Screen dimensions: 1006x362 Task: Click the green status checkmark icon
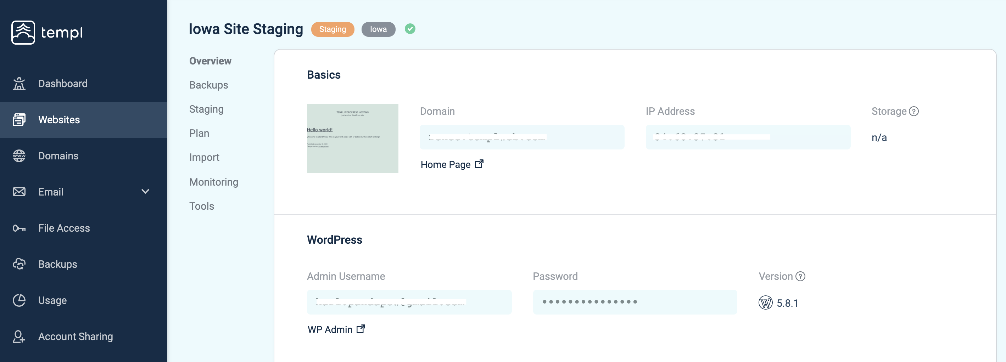click(x=410, y=29)
